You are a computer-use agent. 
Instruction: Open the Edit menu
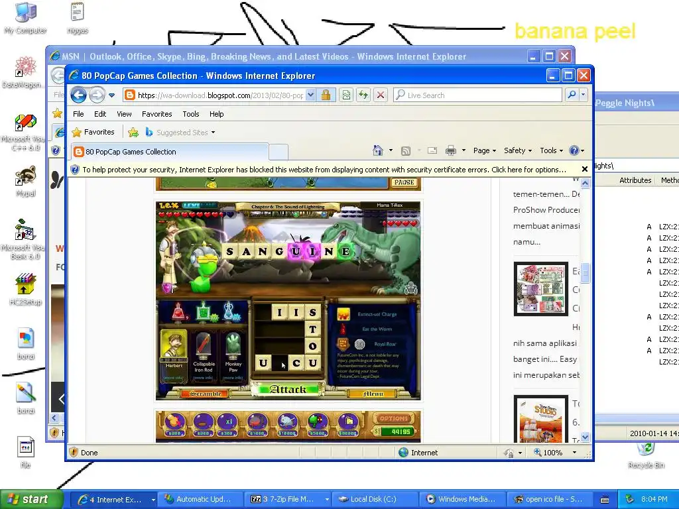point(100,114)
